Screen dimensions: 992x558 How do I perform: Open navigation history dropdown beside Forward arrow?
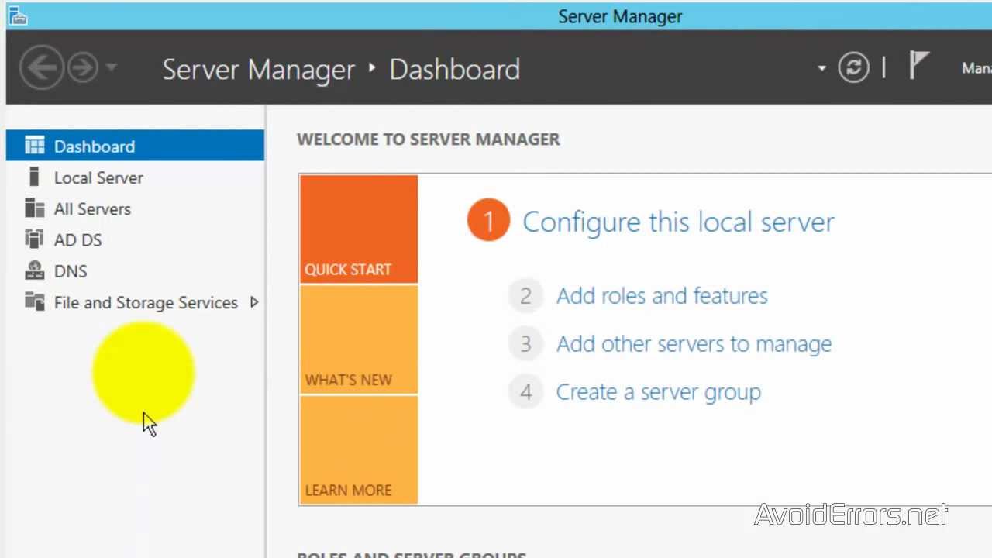pyautogui.click(x=112, y=68)
